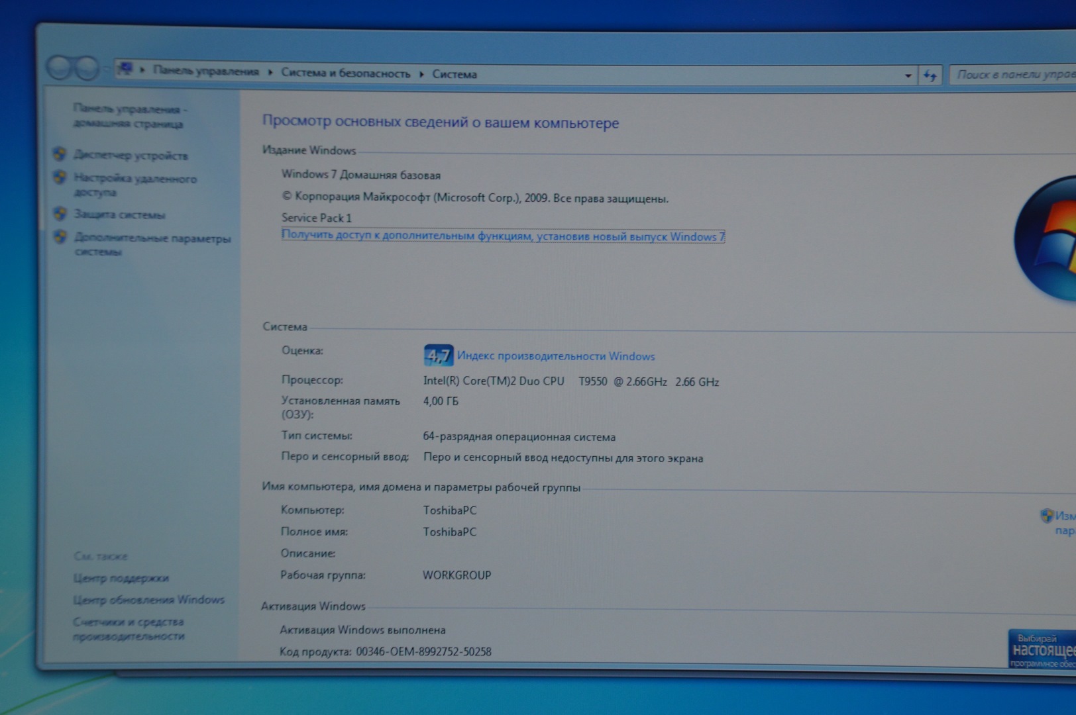Click installed memory value 4,00 ГБ
This screenshot has height=715, width=1076.
tap(441, 401)
